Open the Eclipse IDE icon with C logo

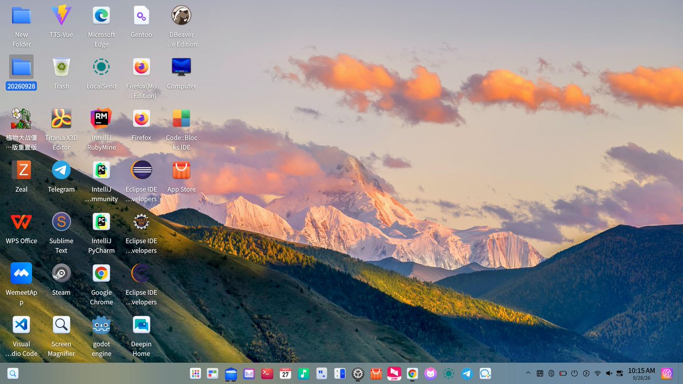point(141,273)
